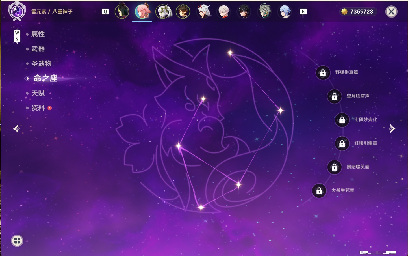Open the 属性 attributes tab

click(38, 34)
